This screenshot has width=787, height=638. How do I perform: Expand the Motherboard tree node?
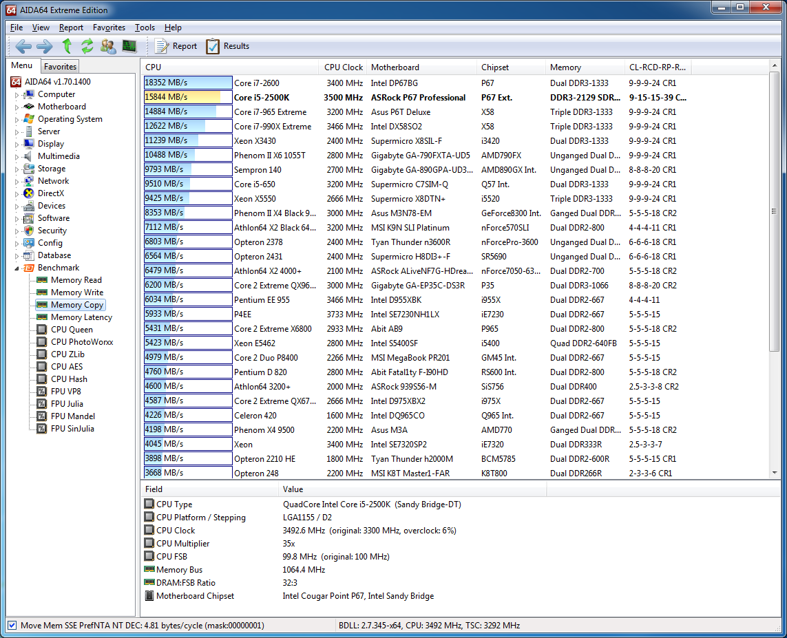[x=17, y=107]
